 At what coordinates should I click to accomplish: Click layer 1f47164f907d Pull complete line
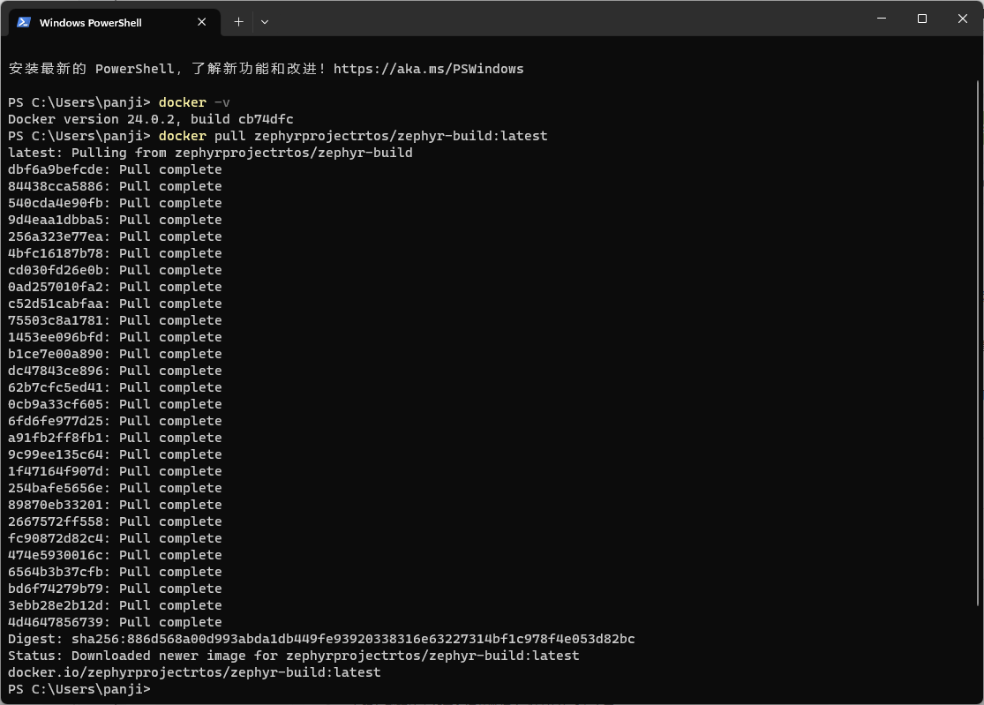(115, 472)
